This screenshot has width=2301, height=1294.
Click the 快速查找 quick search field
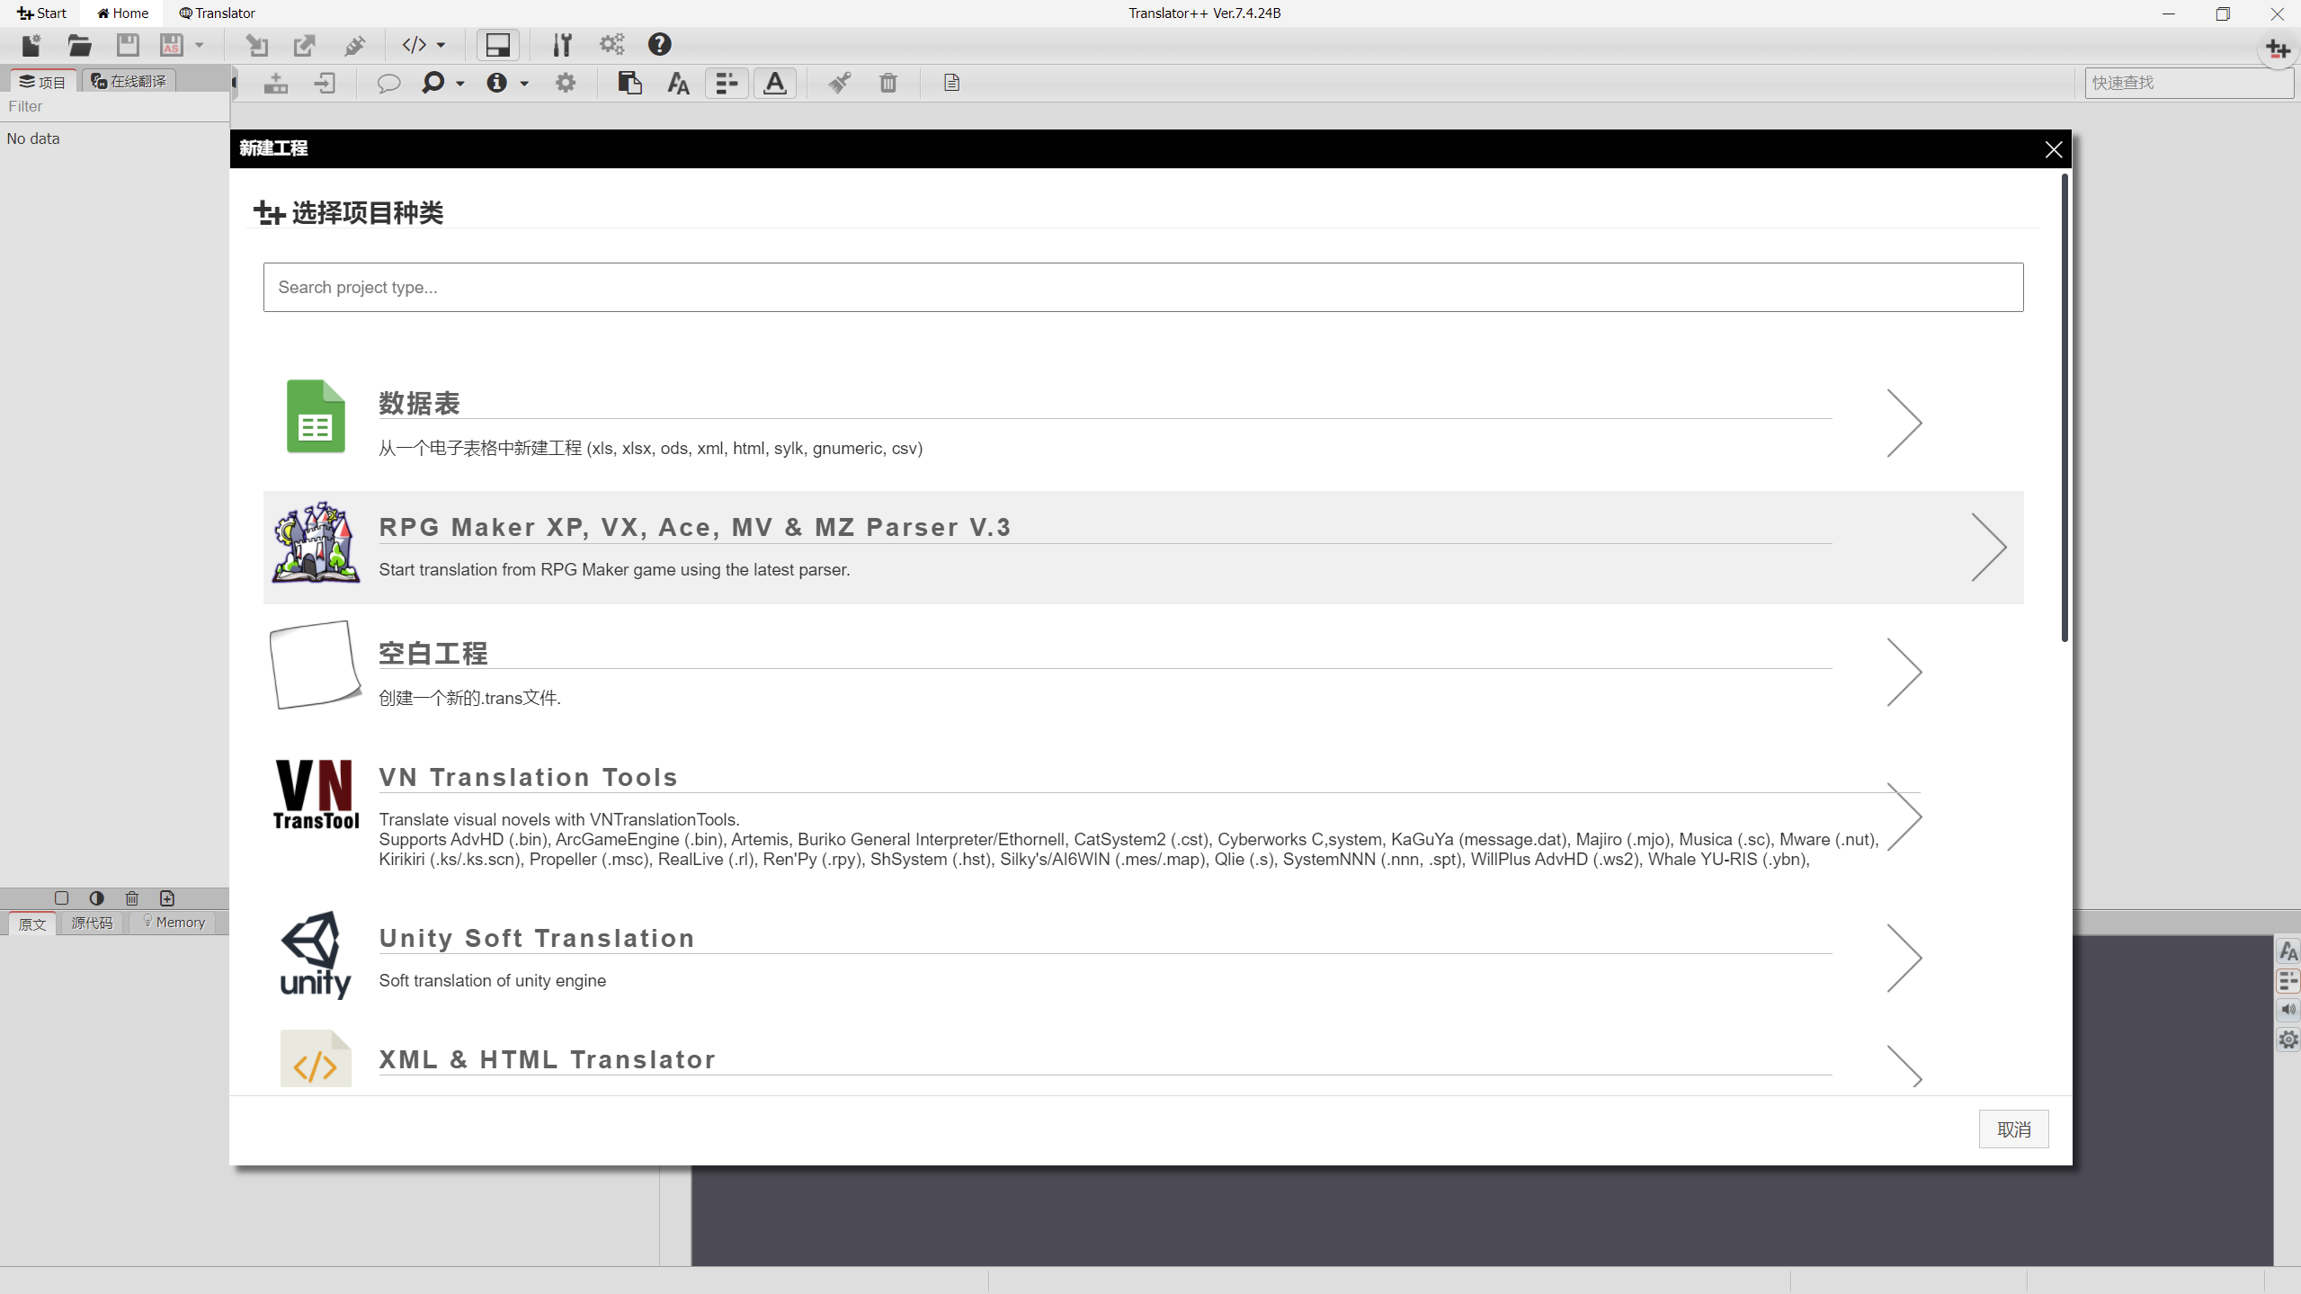[x=2189, y=83]
